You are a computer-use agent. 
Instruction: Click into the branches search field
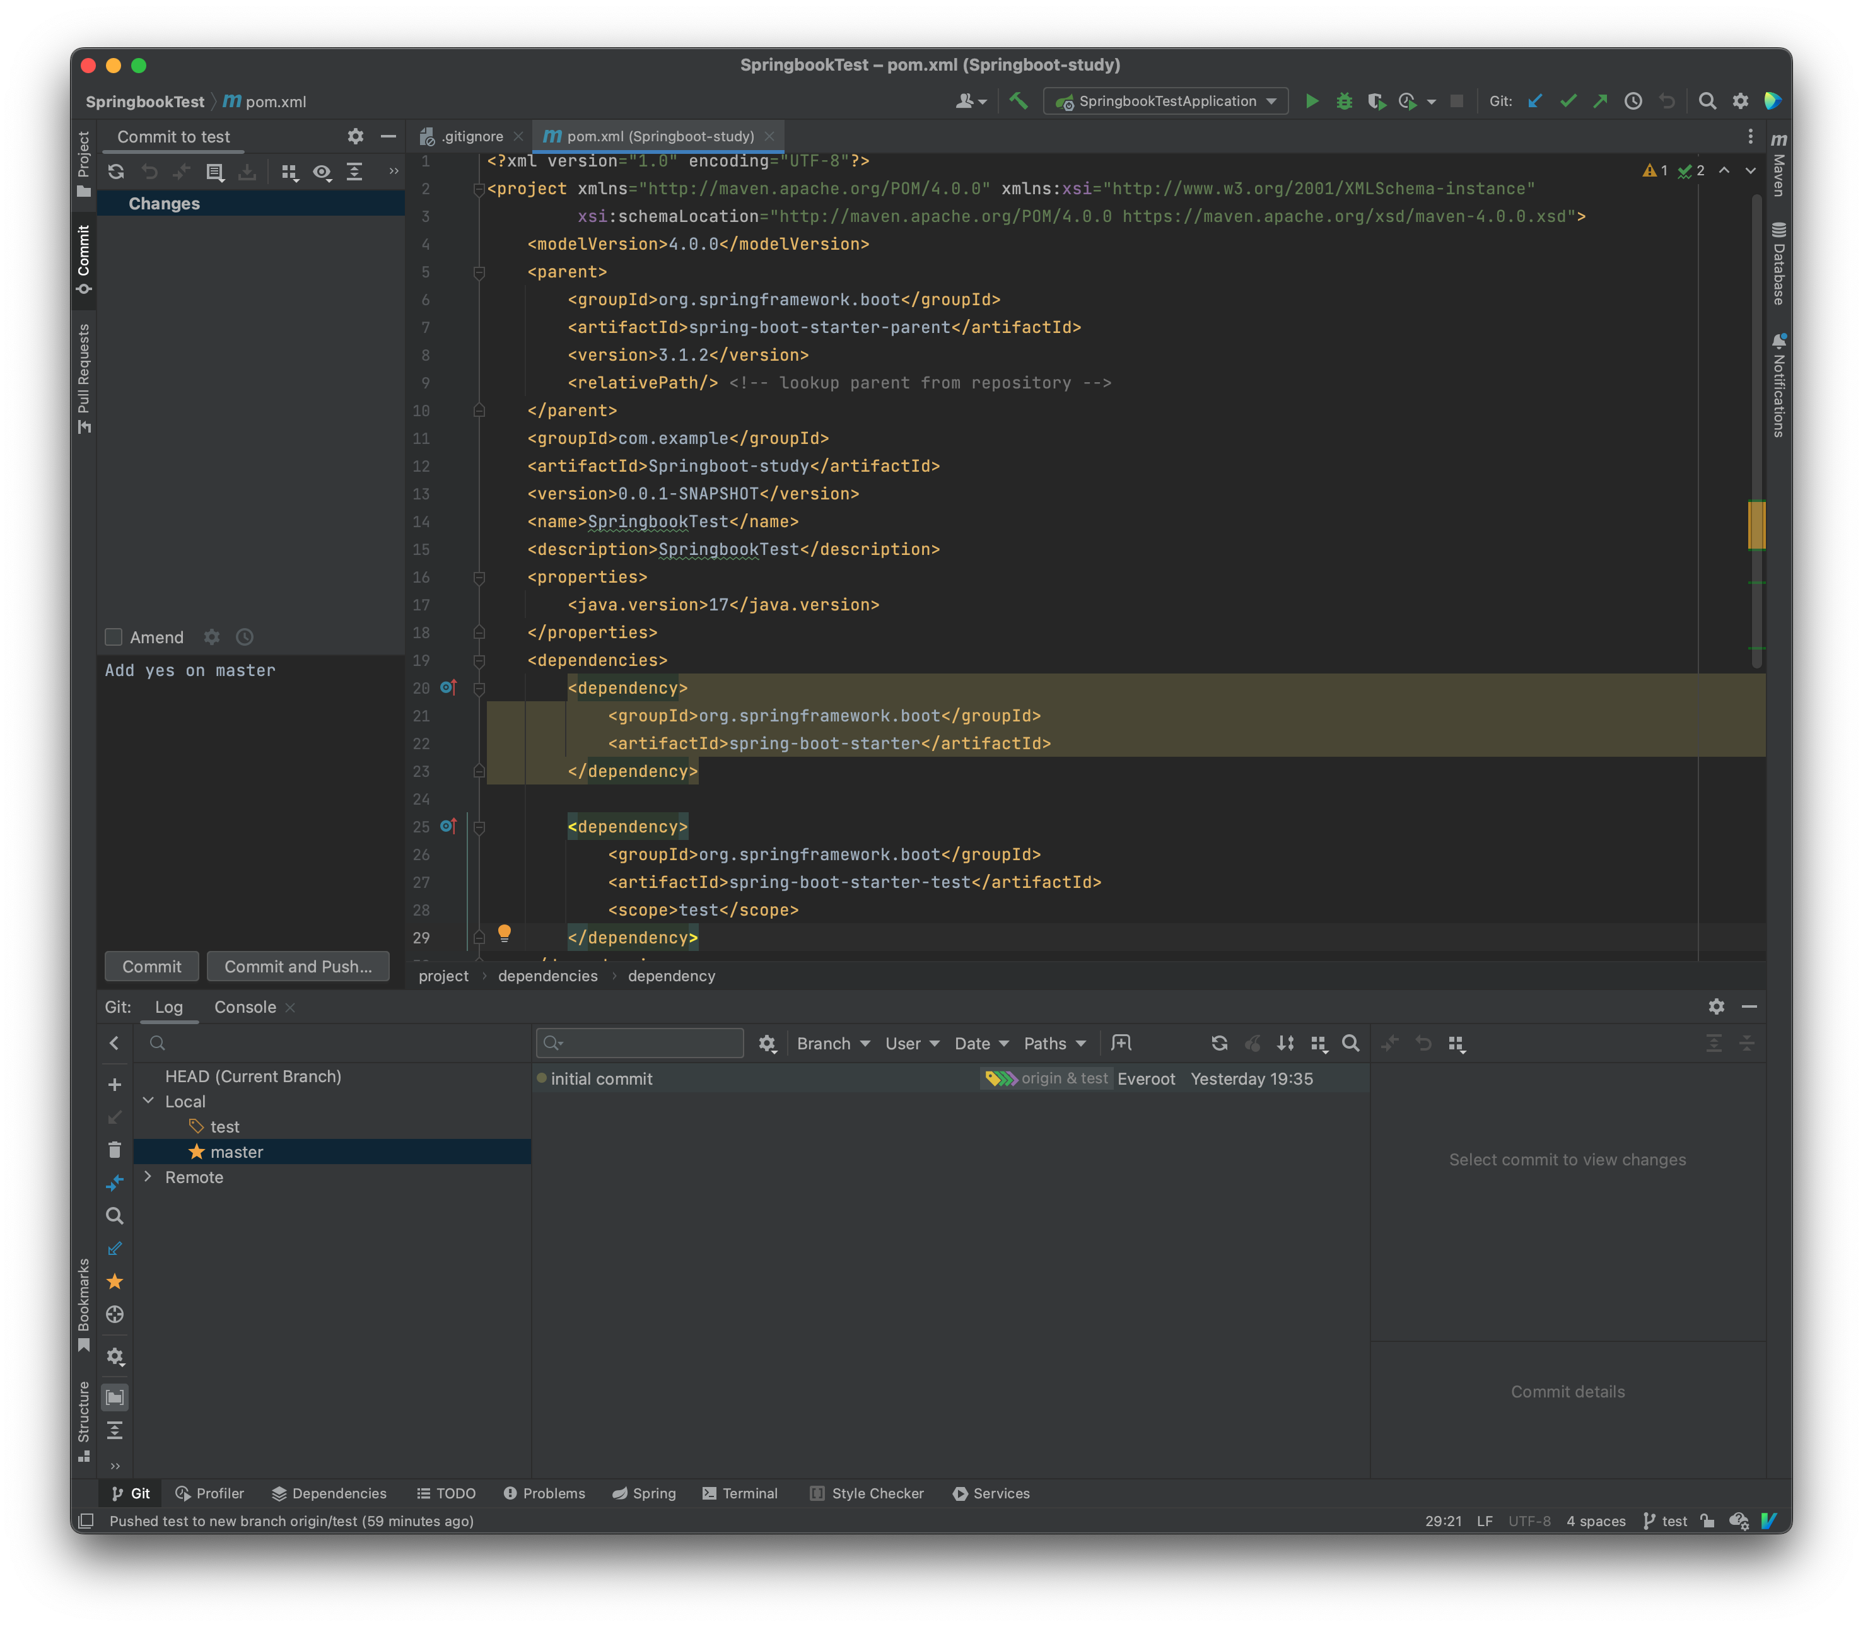pyautogui.click(x=331, y=1043)
